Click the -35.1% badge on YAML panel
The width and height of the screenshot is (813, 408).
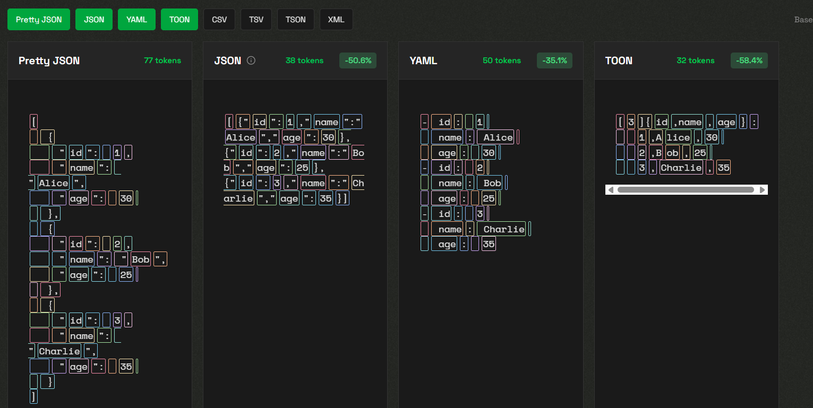click(554, 60)
